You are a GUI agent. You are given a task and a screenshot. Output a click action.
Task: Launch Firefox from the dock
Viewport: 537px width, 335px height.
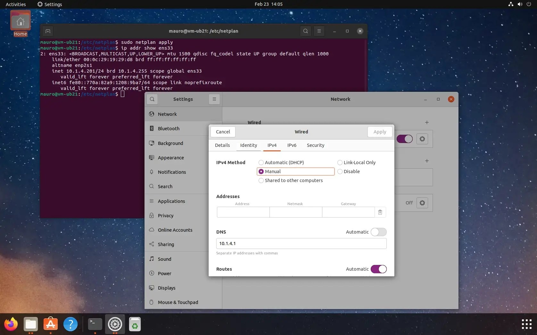point(11,324)
